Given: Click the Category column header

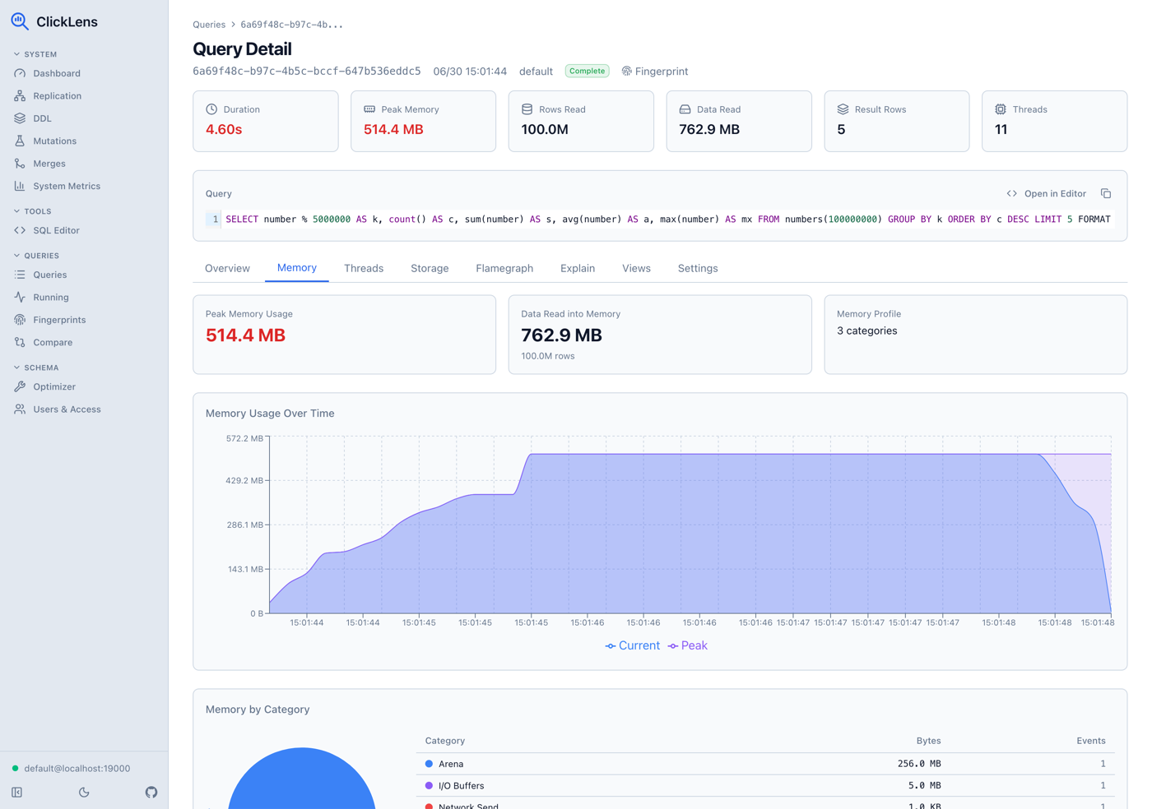Looking at the screenshot, I should [444, 741].
